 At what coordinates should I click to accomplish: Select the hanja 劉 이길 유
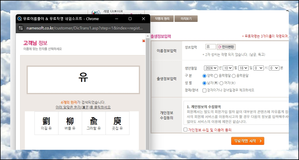click(x=46, y=123)
